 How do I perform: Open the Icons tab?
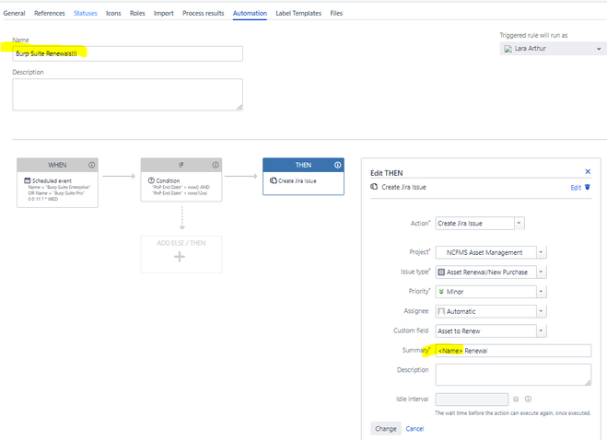tap(113, 13)
